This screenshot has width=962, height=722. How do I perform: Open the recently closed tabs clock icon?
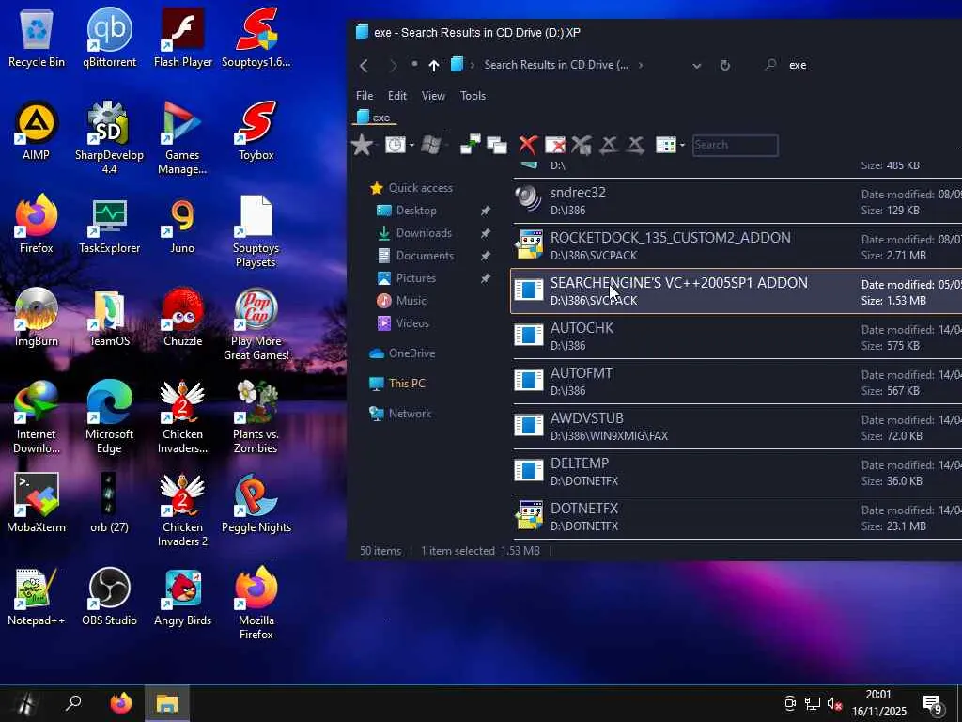396,145
